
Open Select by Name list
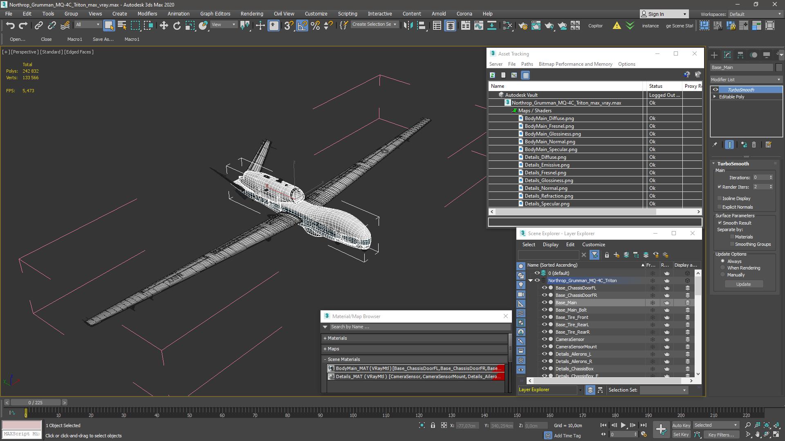(x=122, y=26)
